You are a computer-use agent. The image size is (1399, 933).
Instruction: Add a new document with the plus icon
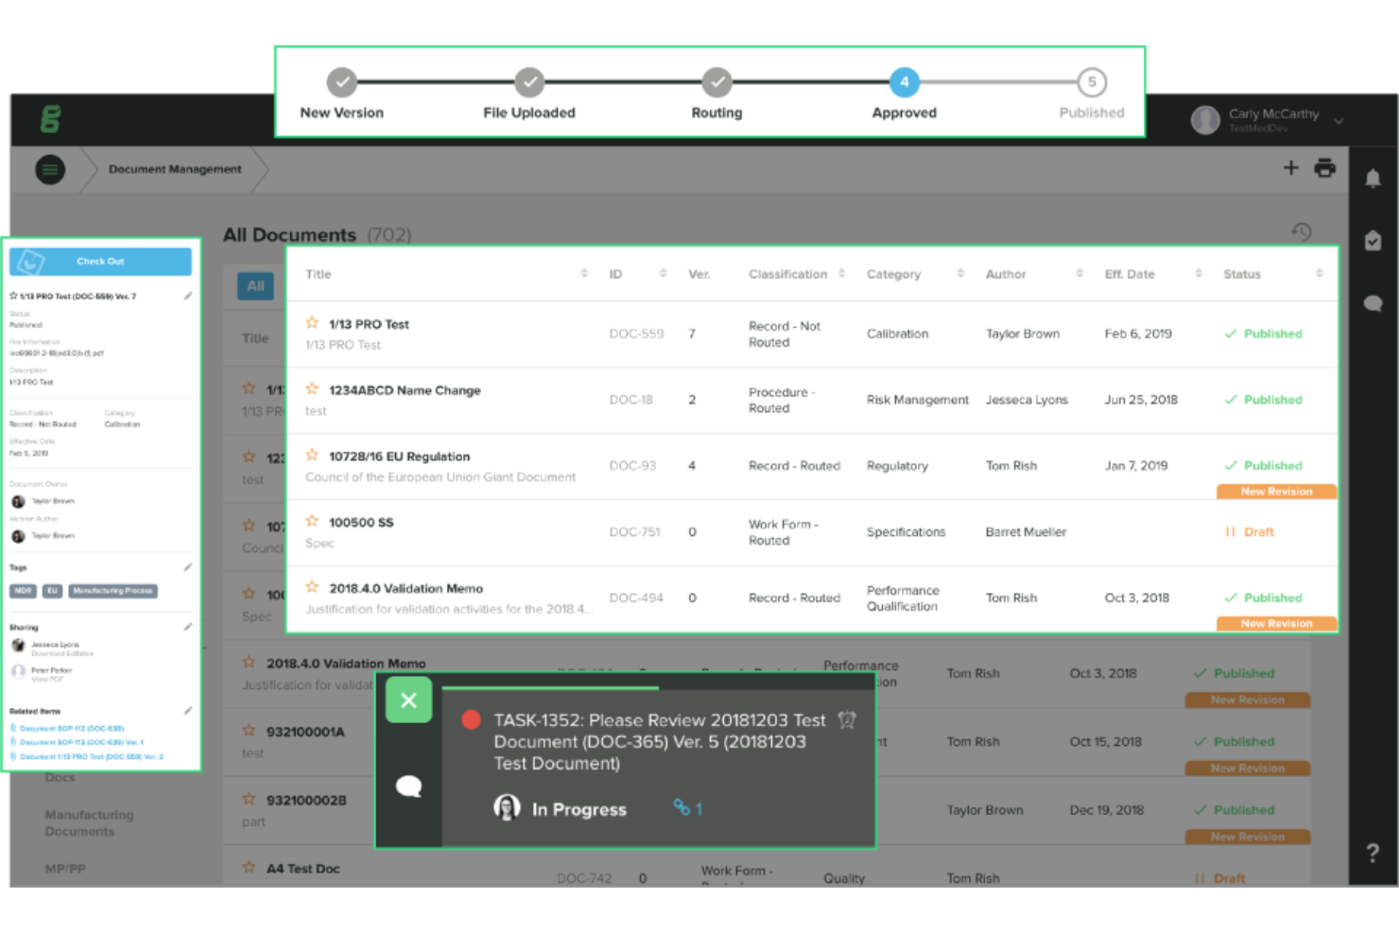pyautogui.click(x=1290, y=167)
